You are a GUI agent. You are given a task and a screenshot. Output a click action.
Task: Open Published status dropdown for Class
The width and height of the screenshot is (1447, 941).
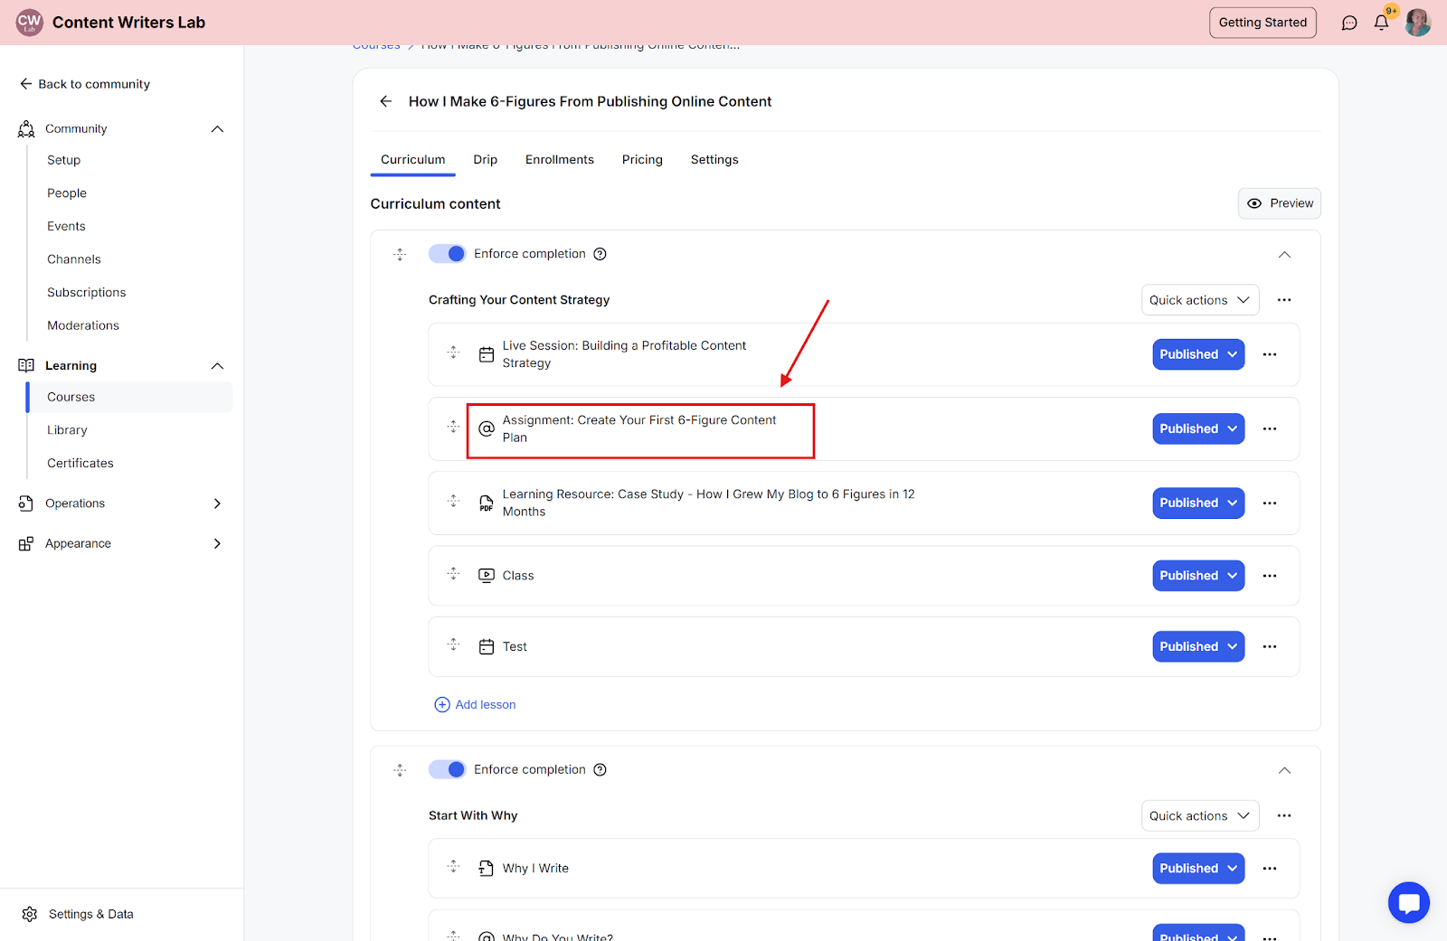coord(1198,576)
